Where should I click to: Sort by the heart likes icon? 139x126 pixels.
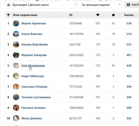(98, 15)
